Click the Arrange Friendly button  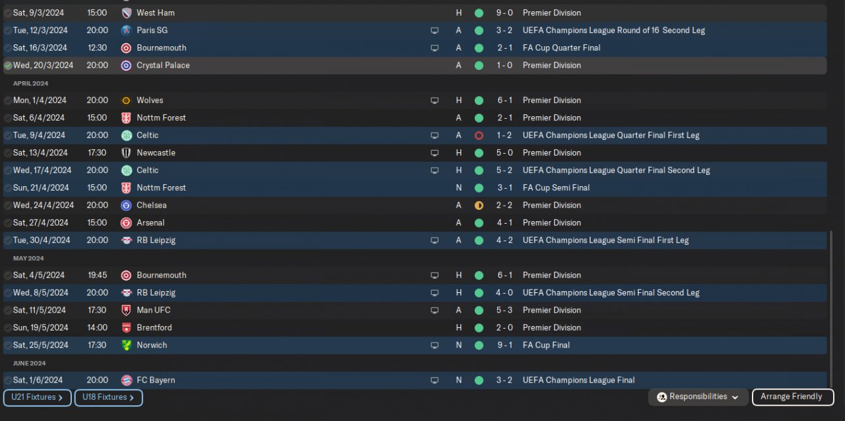click(x=792, y=397)
